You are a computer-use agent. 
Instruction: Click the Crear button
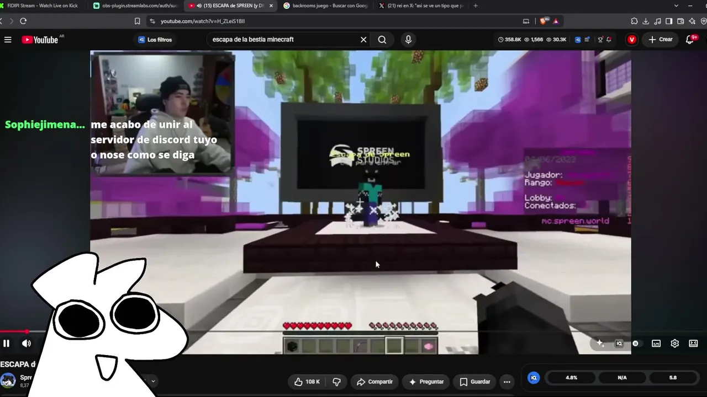pyautogui.click(x=661, y=40)
